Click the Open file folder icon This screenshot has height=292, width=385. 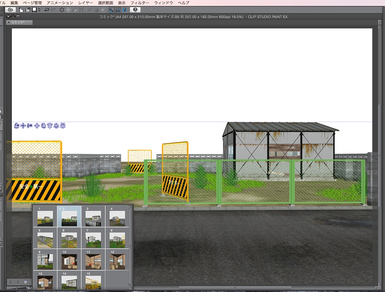pos(27,10)
